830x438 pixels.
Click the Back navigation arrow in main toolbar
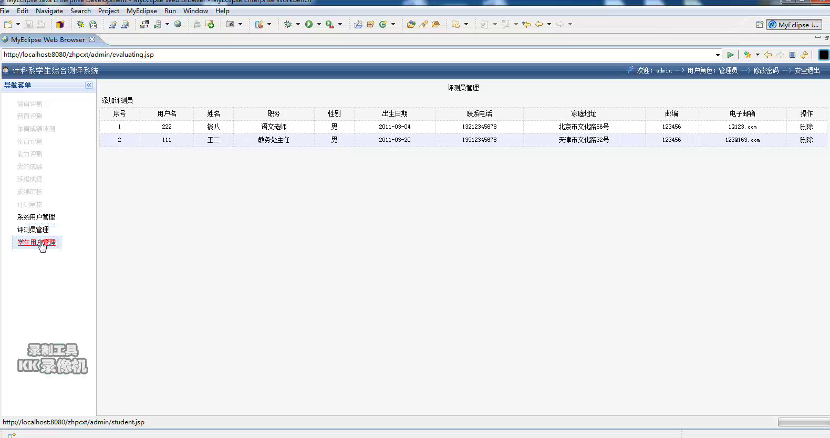pyautogui.click(x=539, y=24)
